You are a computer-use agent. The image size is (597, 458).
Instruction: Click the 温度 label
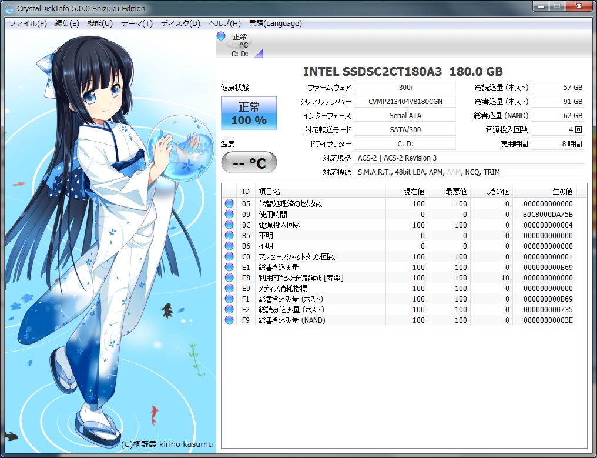pos(227,143)
